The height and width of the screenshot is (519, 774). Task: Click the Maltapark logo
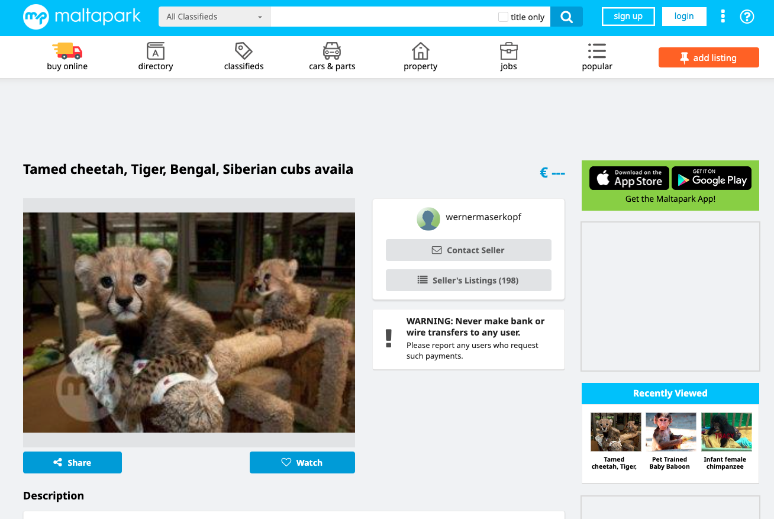pyautogui.click(x=82, y=17)
